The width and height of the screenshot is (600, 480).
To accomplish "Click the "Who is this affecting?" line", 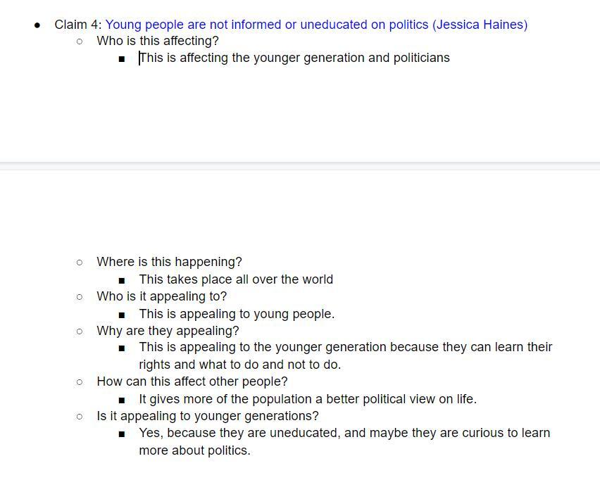I will click(158, 41).
